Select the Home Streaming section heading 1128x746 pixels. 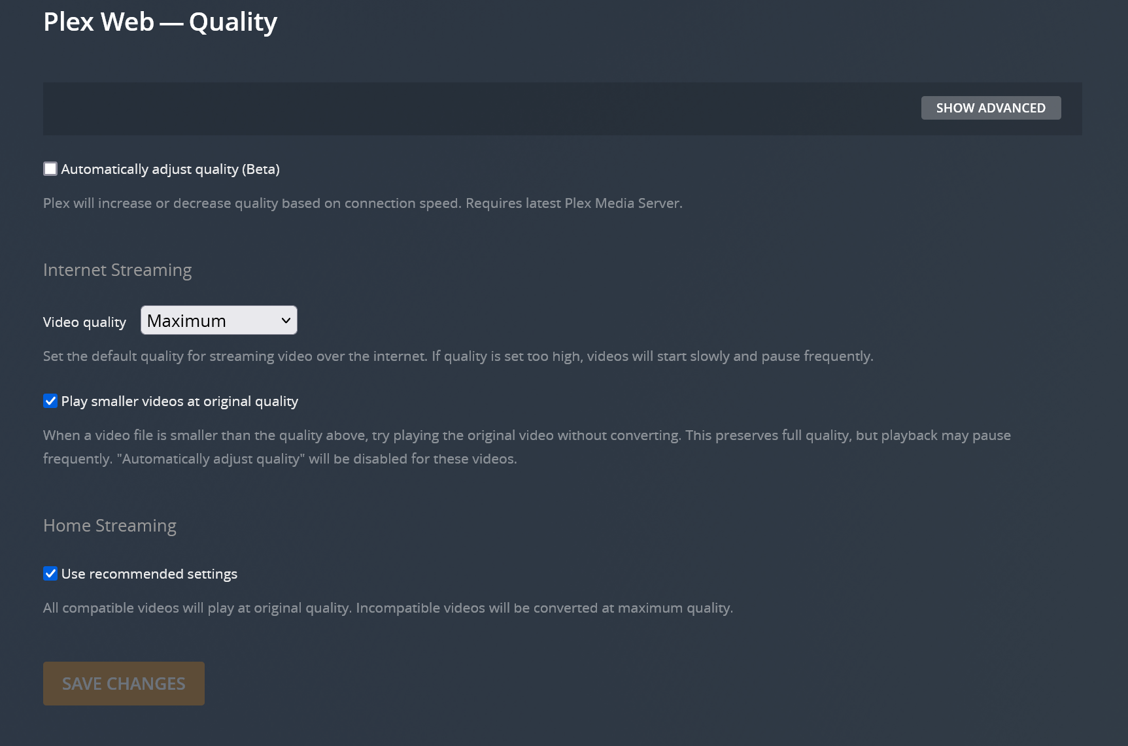click(x=110, y=526)
